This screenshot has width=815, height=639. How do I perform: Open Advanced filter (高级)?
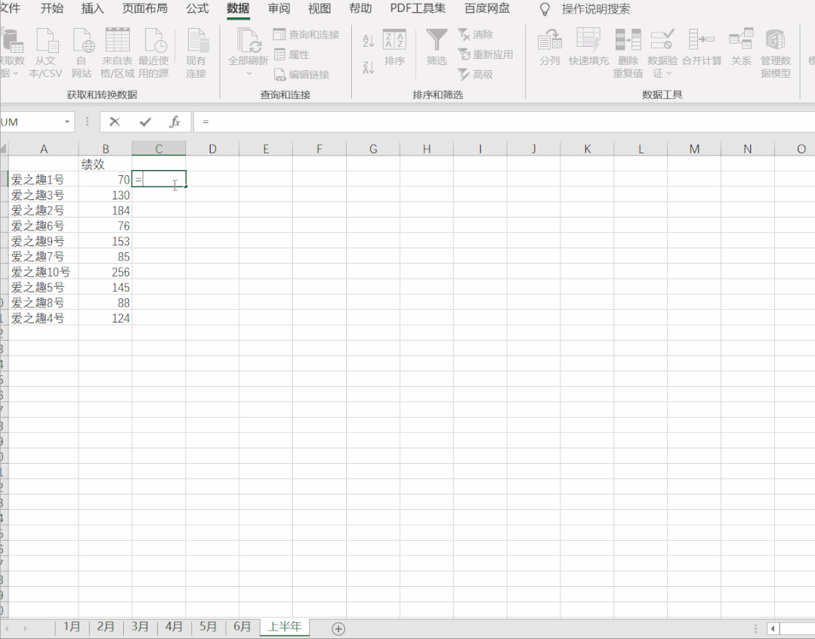(475, 74)
